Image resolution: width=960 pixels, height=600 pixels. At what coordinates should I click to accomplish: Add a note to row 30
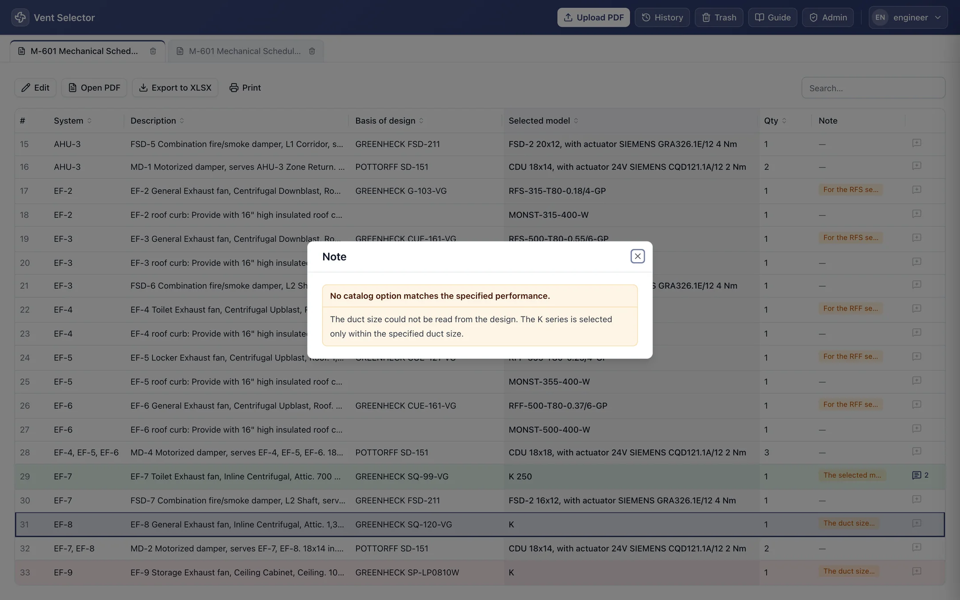point(916,499)
